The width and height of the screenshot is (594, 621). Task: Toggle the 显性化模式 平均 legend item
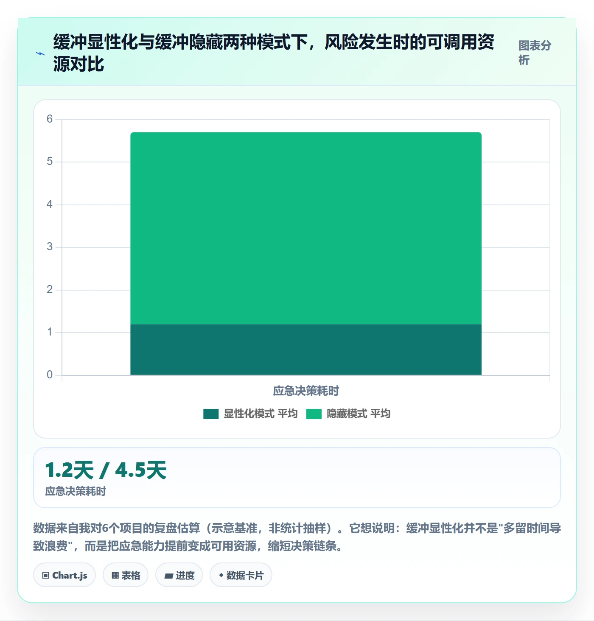coord(250,414)
